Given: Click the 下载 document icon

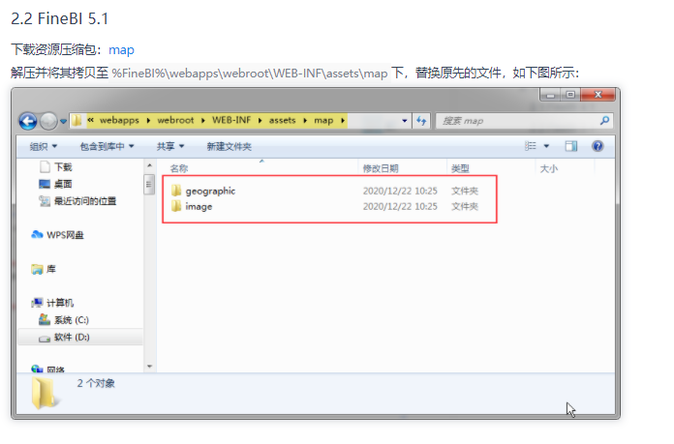Looking at the screenshot, I should click(x=45, y=166).
